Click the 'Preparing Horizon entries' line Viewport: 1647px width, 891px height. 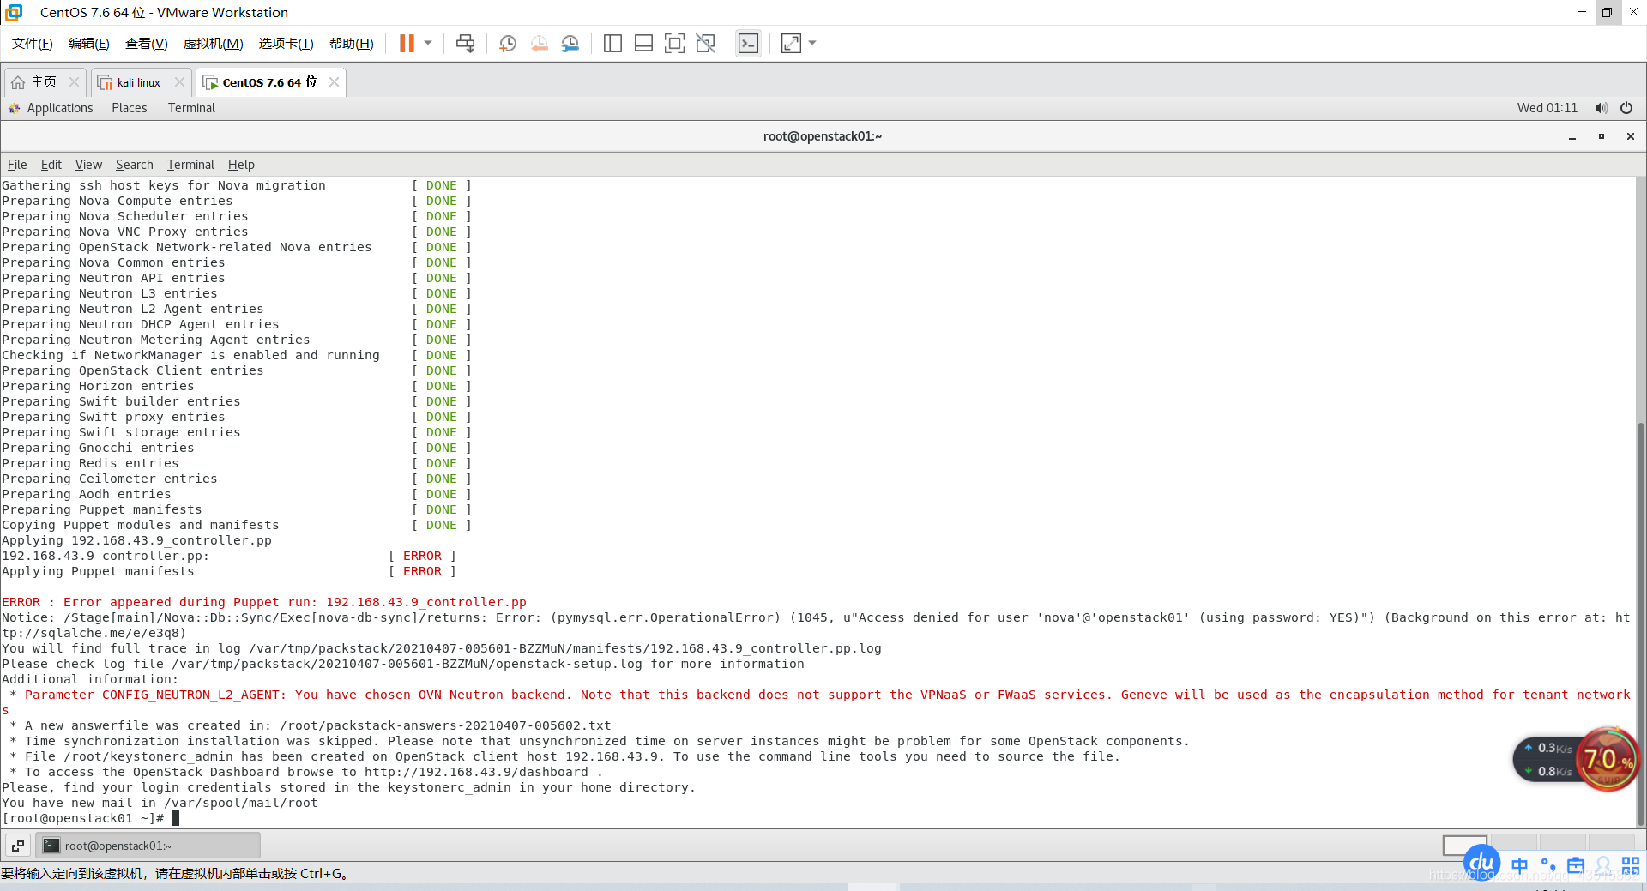point(98,386)
